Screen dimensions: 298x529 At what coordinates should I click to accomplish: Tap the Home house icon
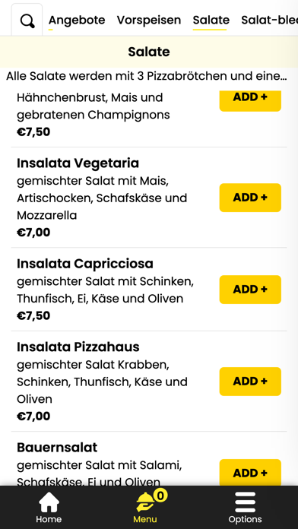tap(49, 502)
